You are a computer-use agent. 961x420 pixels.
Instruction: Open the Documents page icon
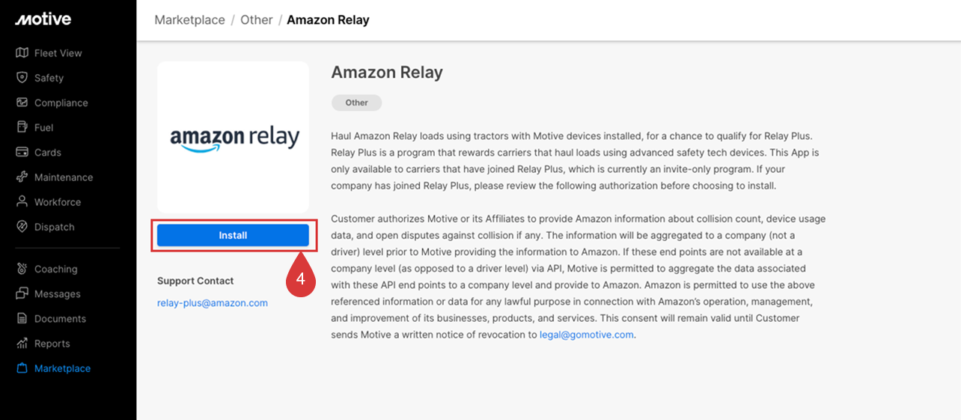point(22,319)
